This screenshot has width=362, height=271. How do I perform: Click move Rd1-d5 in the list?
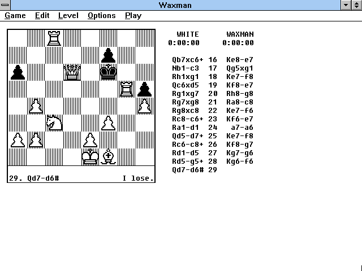tap(186, 153)
